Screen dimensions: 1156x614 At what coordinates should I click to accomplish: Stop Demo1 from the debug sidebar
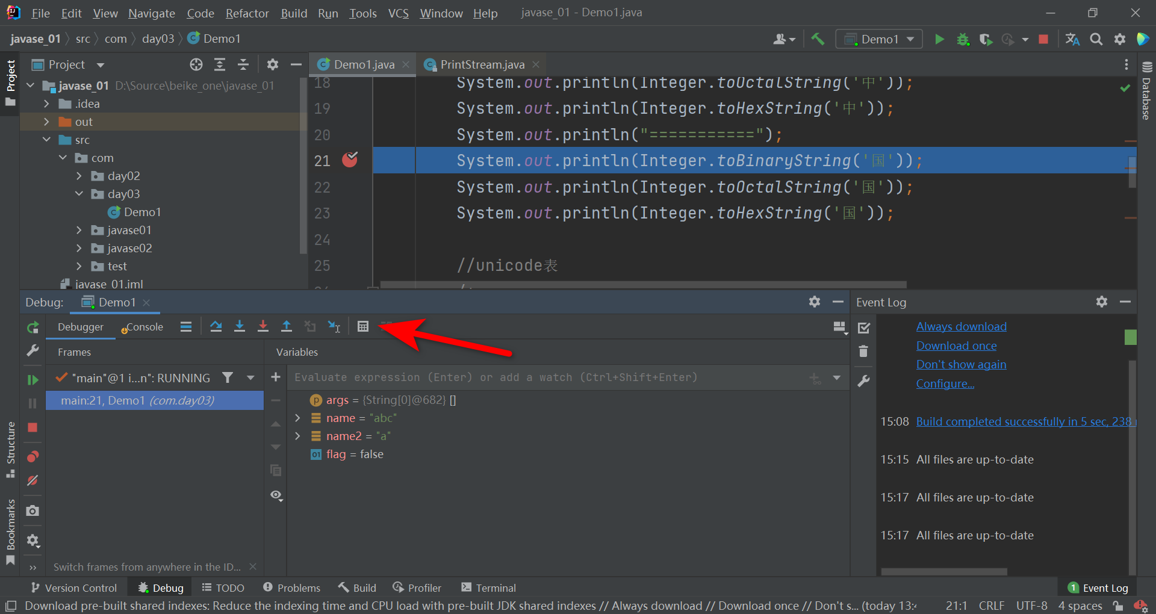(x=33, y=427)
